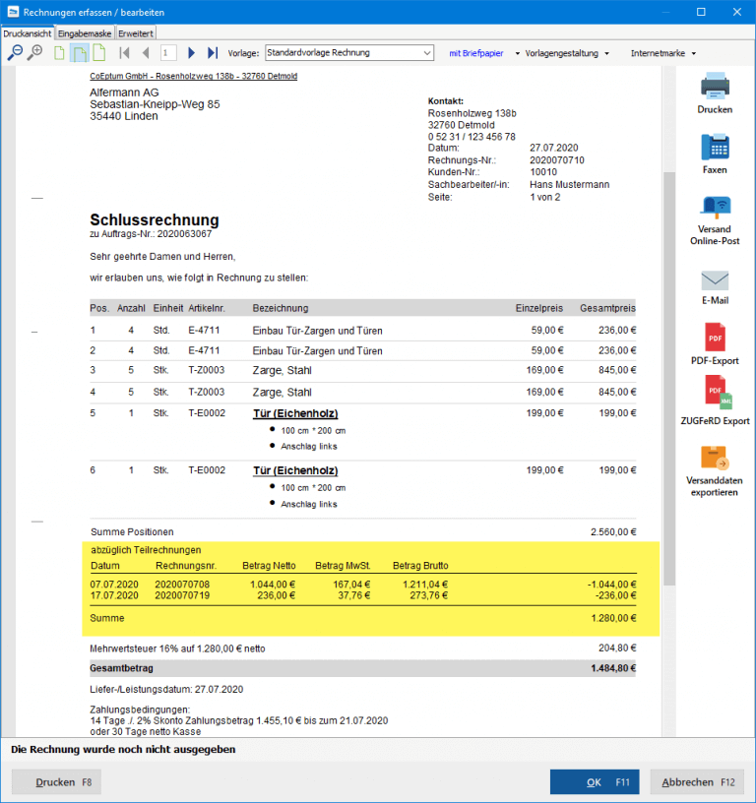Switch to the Erweitert tab
The height and width of the screenshot is (803, 756).
point(136,33)
